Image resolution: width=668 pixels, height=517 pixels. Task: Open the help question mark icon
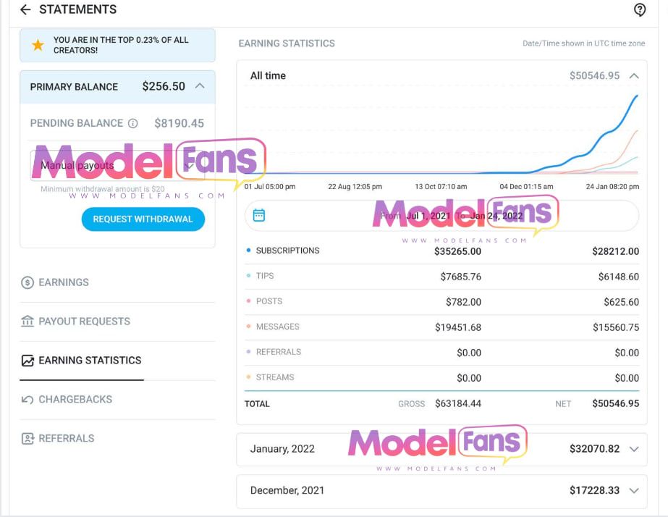[x=640, y=10]
